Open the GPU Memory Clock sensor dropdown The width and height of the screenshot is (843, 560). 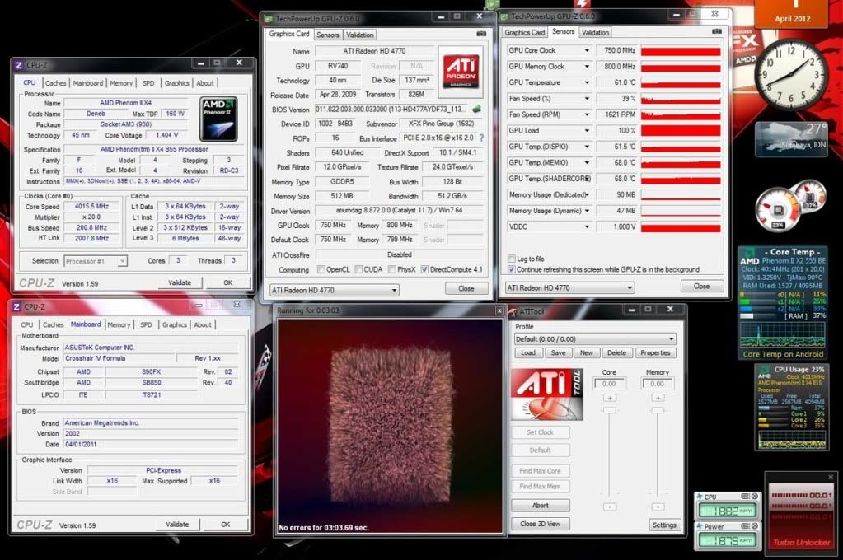[x=587, y=67]
